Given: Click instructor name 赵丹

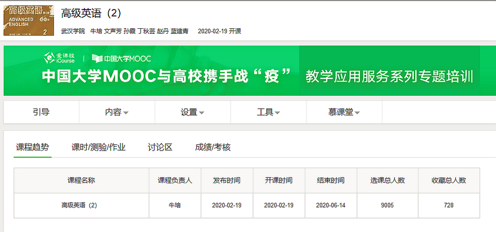Looking at the screenshot, I should coord(163,31).
